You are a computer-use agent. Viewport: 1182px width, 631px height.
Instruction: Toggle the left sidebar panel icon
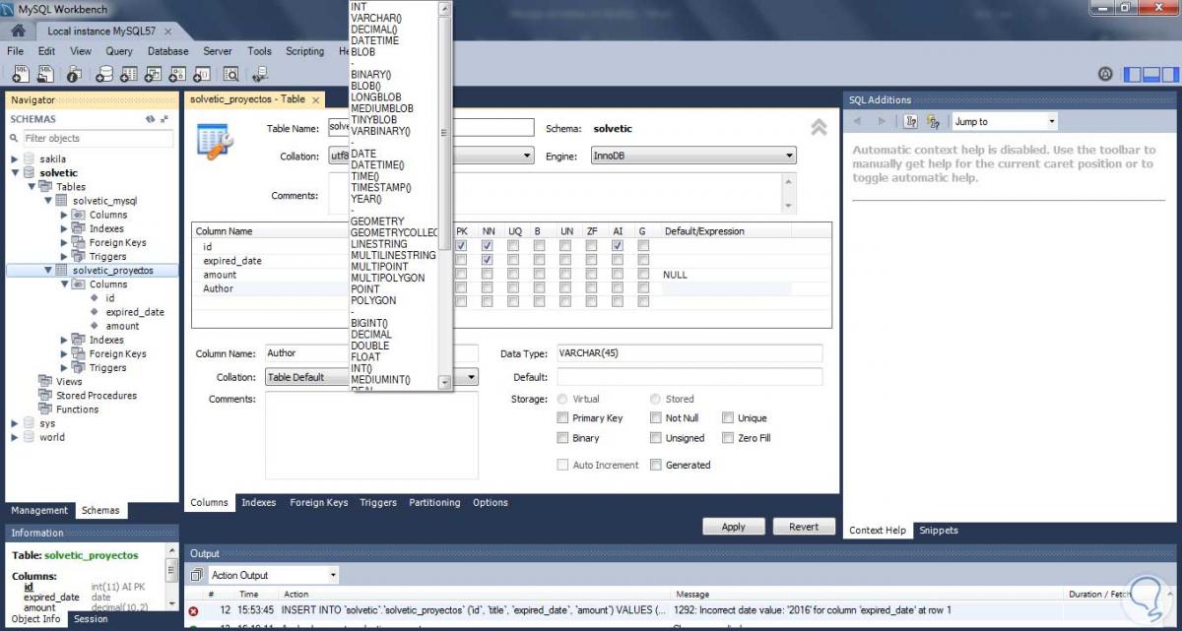click(x=1133, y=74)
